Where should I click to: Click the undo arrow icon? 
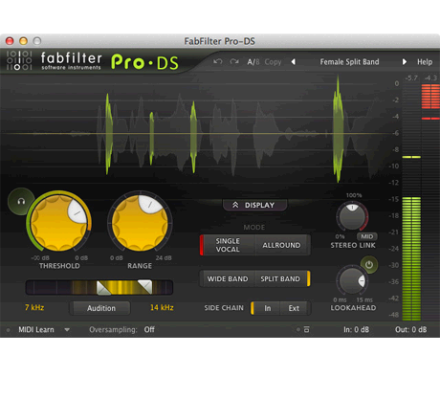pyautogui.click(x=218, y=61)
